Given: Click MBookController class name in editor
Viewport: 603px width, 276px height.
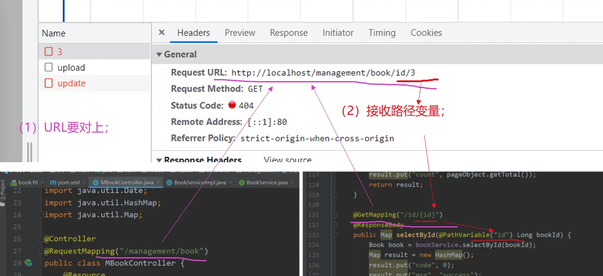Looking at the screenshot, I should coord(140,263).
